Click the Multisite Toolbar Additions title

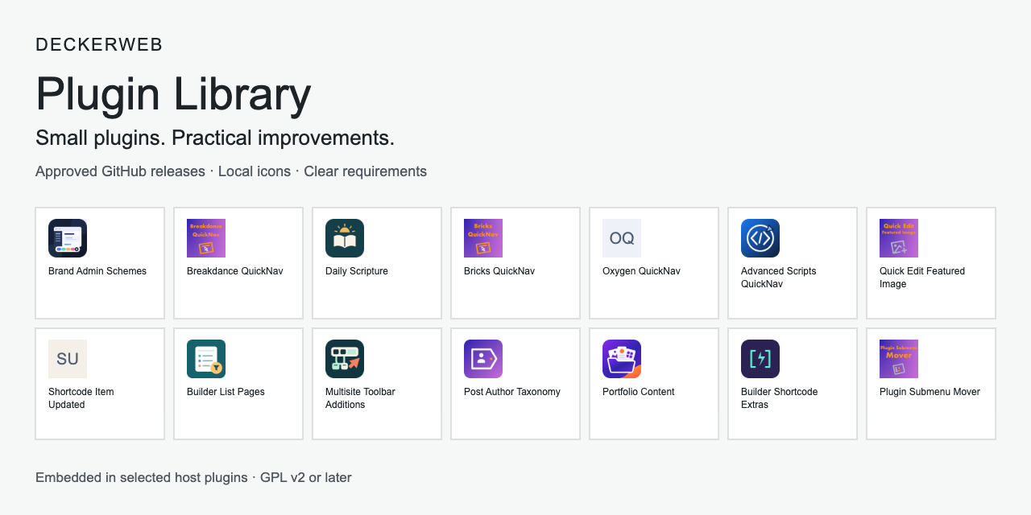tap(360, 398)
